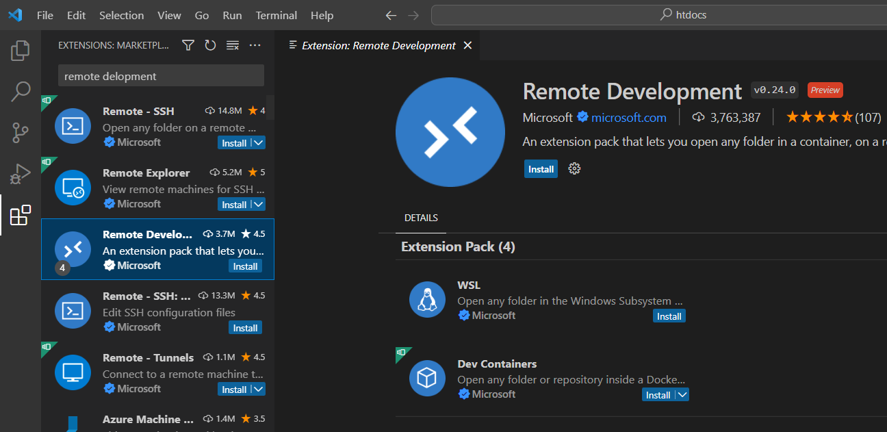Screen dimensions: 887x432
Task: Click the Extension Pack (4) heading
Action: point(458,246)
